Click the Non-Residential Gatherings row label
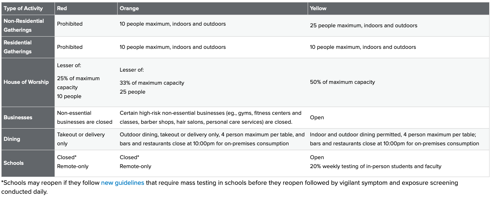 point(24,25)
